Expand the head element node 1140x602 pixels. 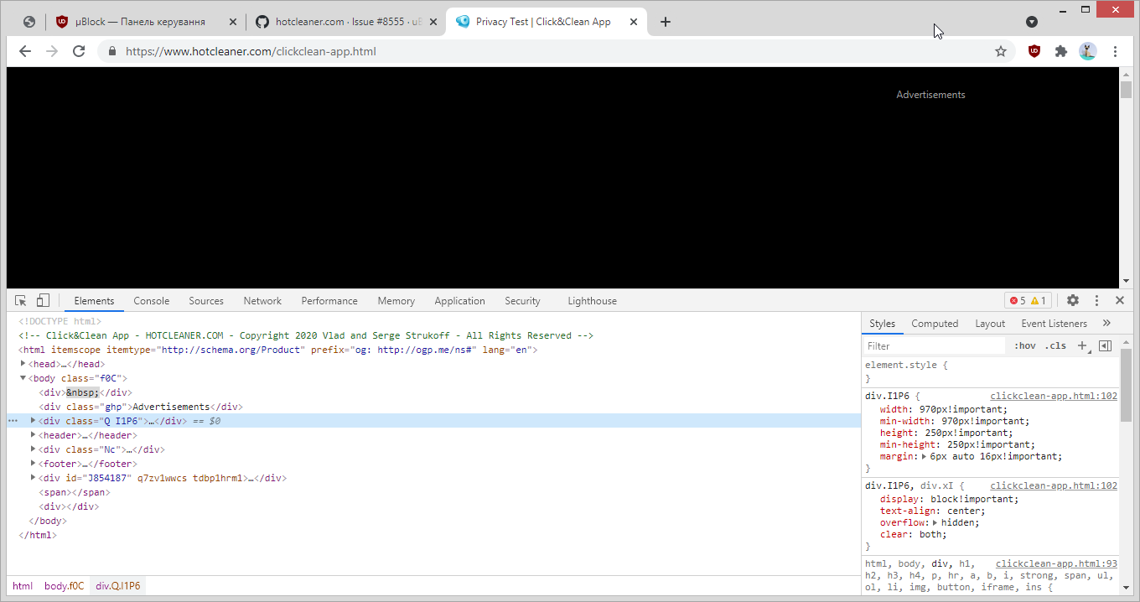click(22, 363)
